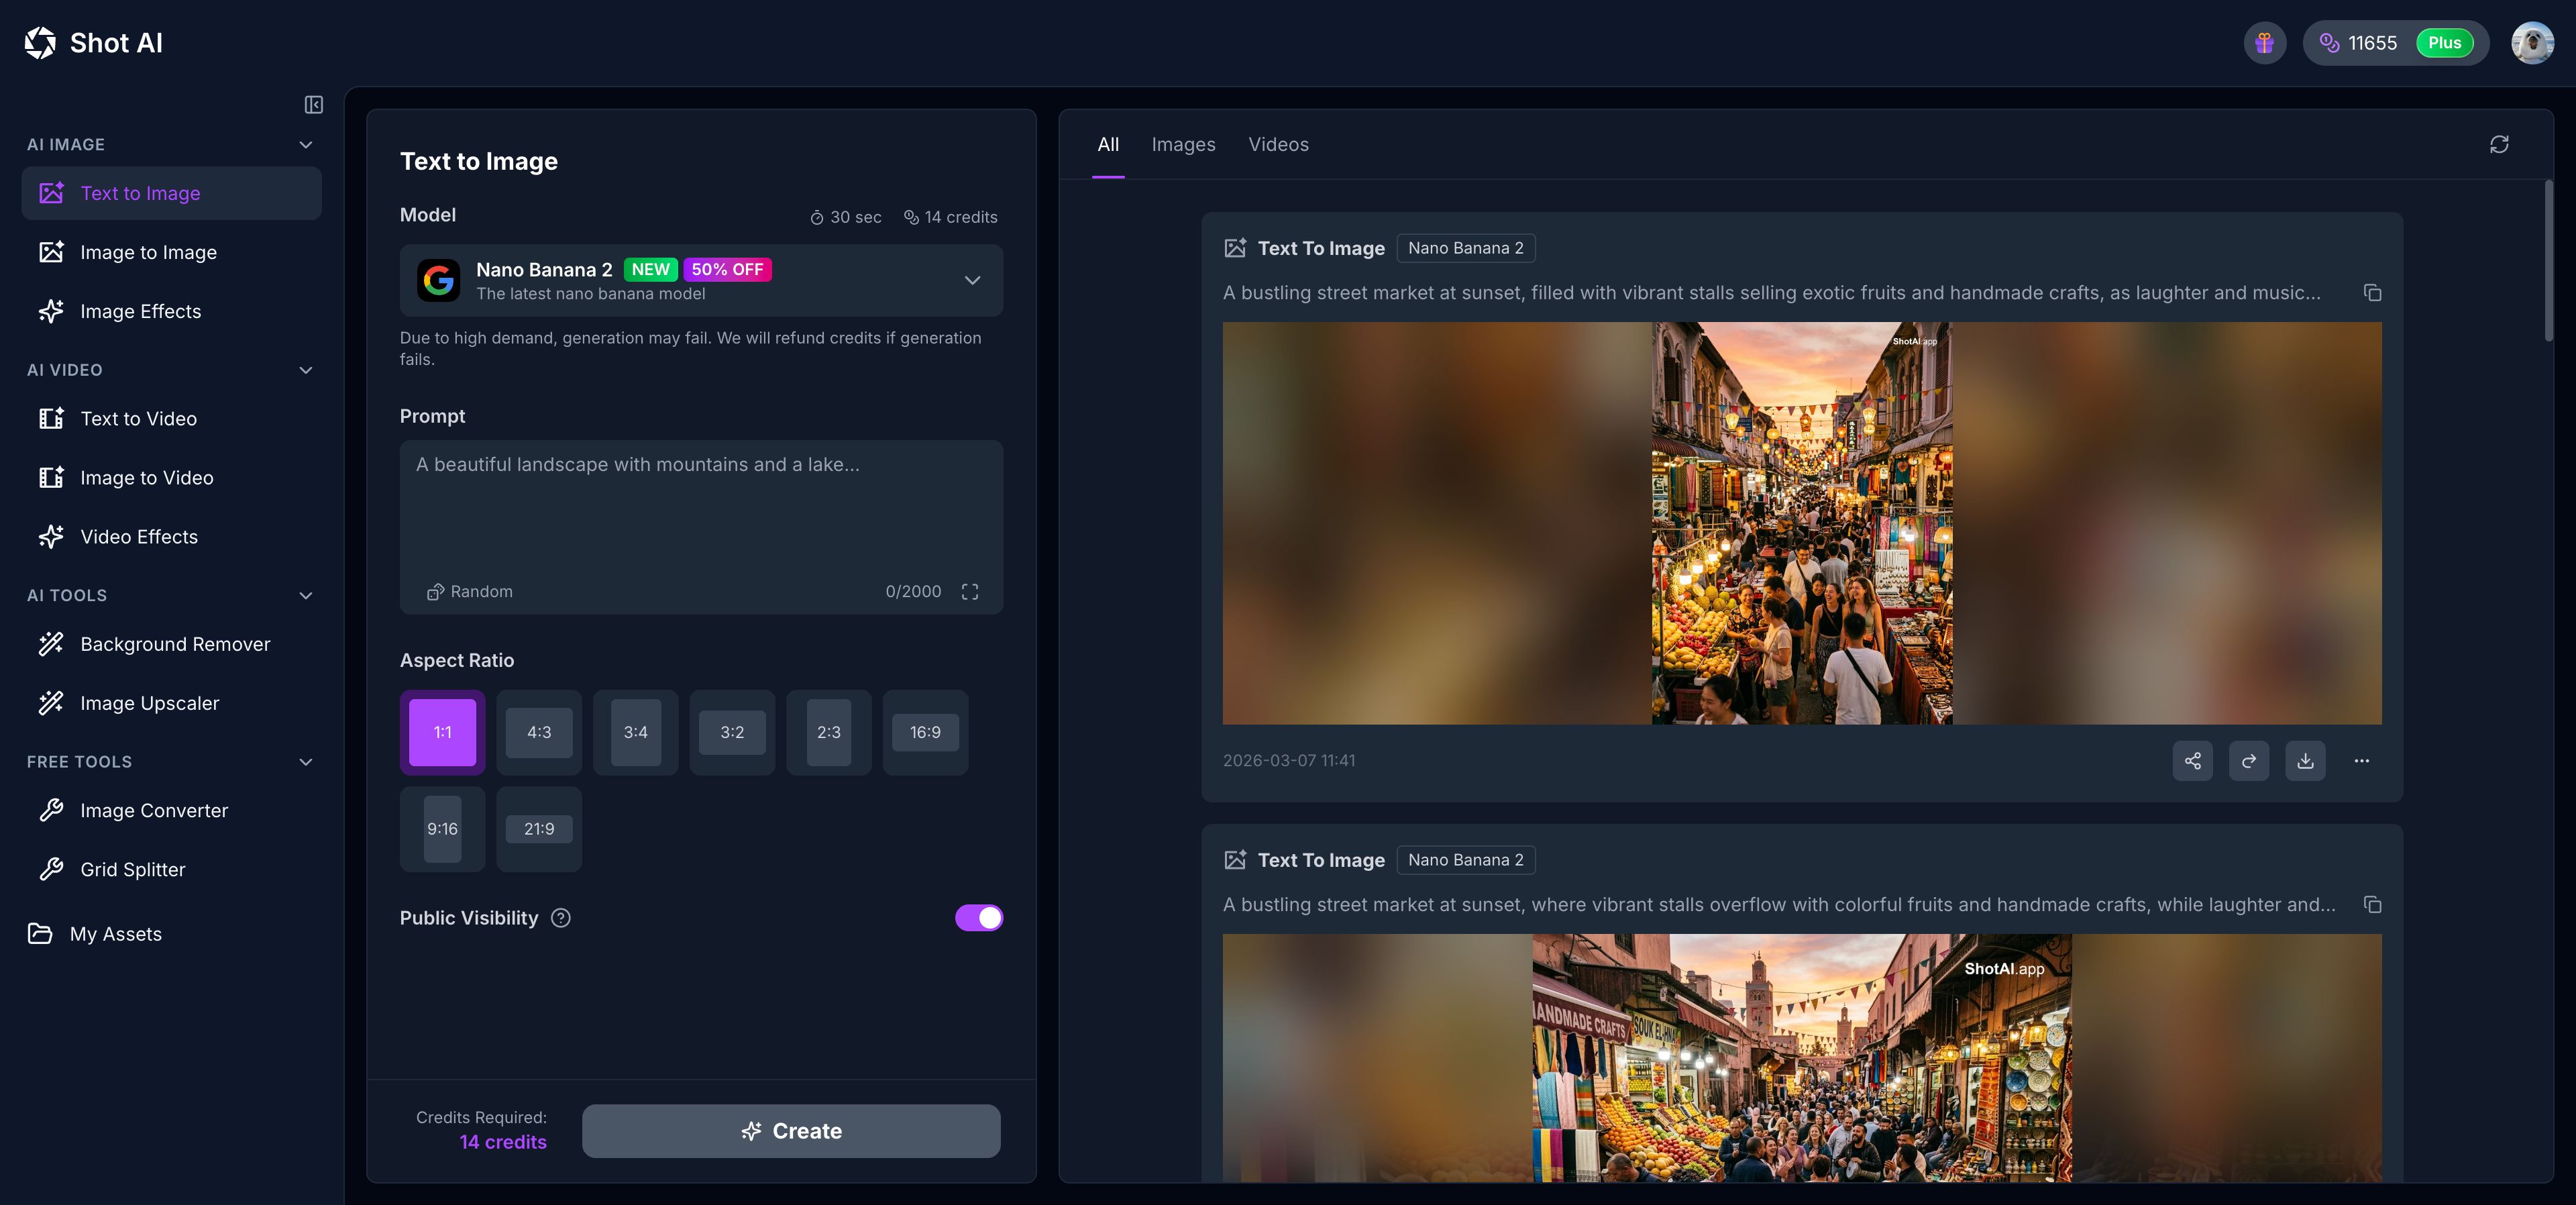Turn off Public Visibility
Viewport: 2576px width, 1205px height.
[x=979, y=918]
